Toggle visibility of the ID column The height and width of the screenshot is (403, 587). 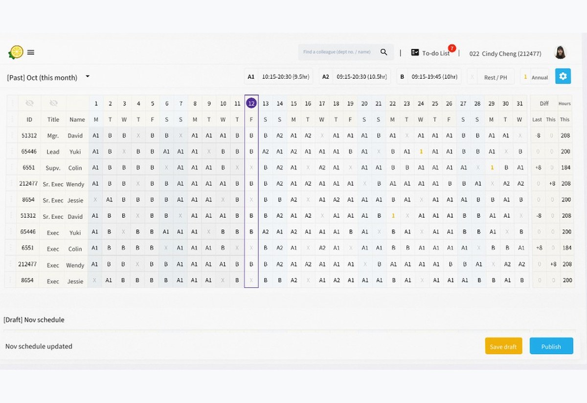[x=29, y=103]
